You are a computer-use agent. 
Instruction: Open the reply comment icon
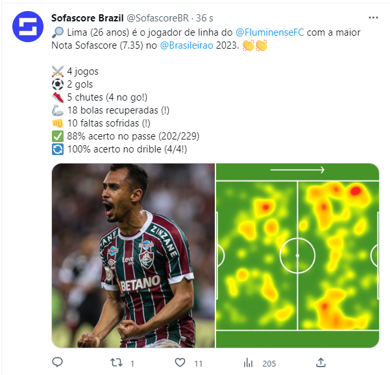click(x=58, y=362)
